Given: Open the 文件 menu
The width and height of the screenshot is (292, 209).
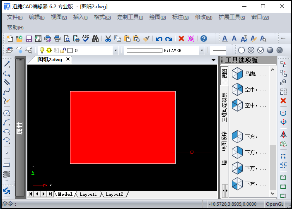Looking at the screenshot, I should click(x=15, y=17).
